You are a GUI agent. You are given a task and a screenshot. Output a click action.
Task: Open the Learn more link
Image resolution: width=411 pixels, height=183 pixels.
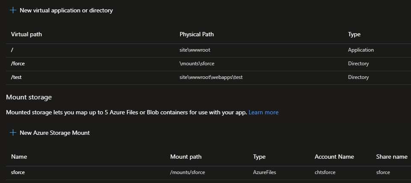tap(263, 112)
